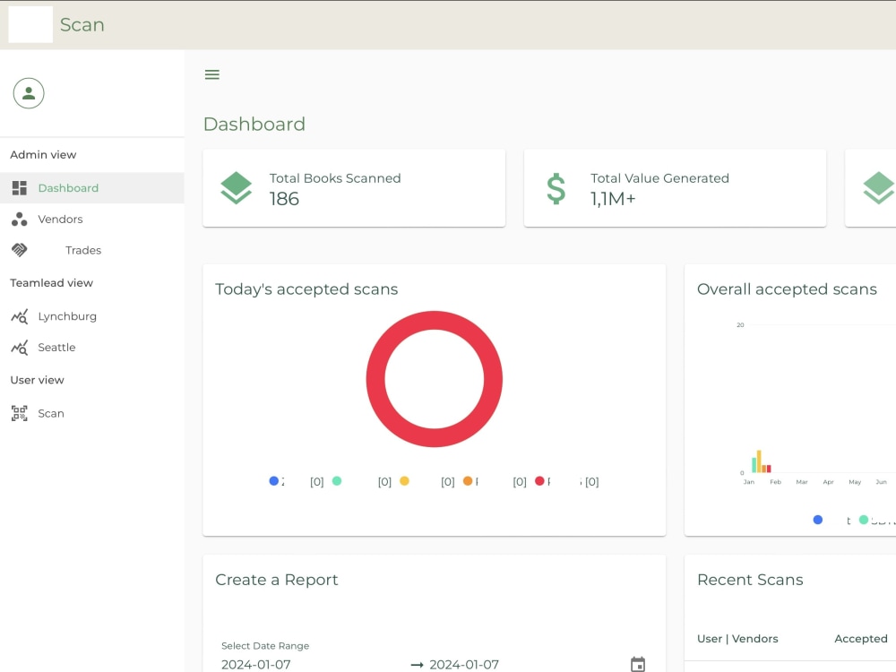Toggle red legend item in today's scans
Screen dimensions: 896x672
[539, 481]
